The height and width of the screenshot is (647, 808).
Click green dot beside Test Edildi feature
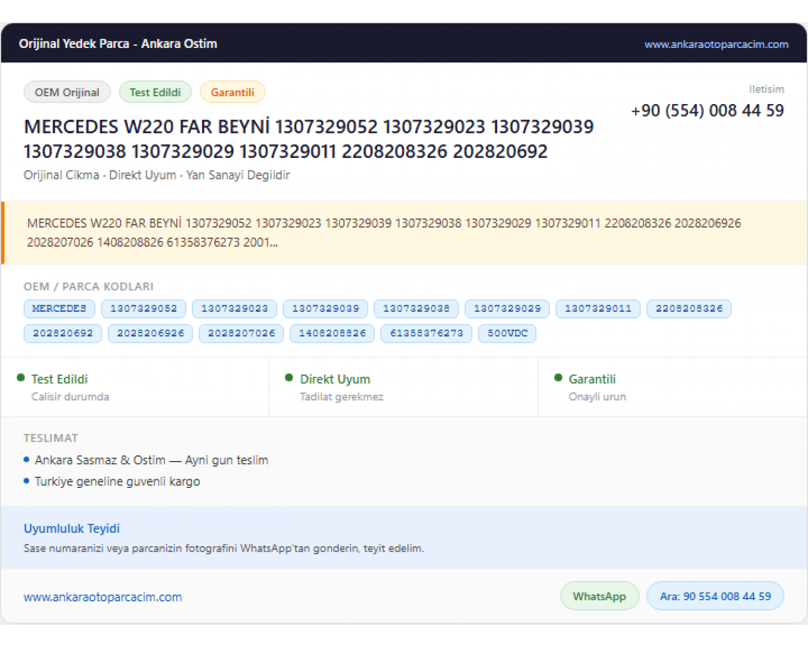(x=21, y=378)
